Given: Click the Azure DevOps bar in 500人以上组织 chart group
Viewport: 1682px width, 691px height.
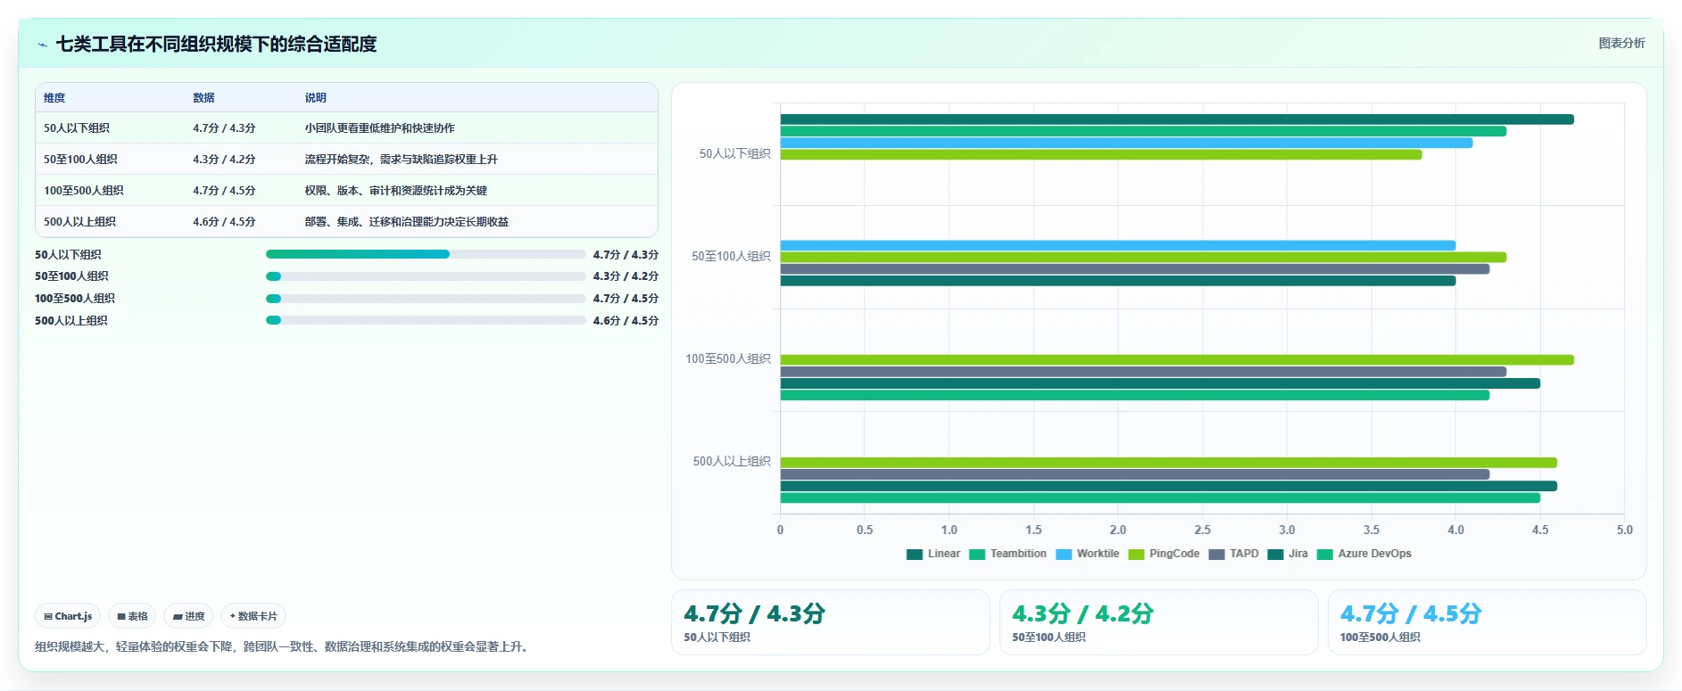Looking at the screenshot, I should (1160, 498).
